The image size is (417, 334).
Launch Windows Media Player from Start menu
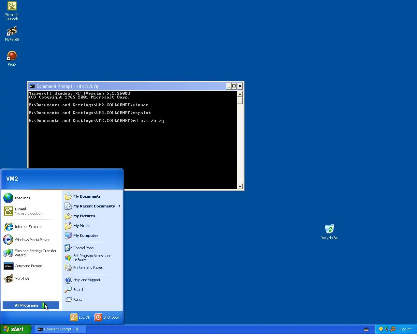point(31,240)
